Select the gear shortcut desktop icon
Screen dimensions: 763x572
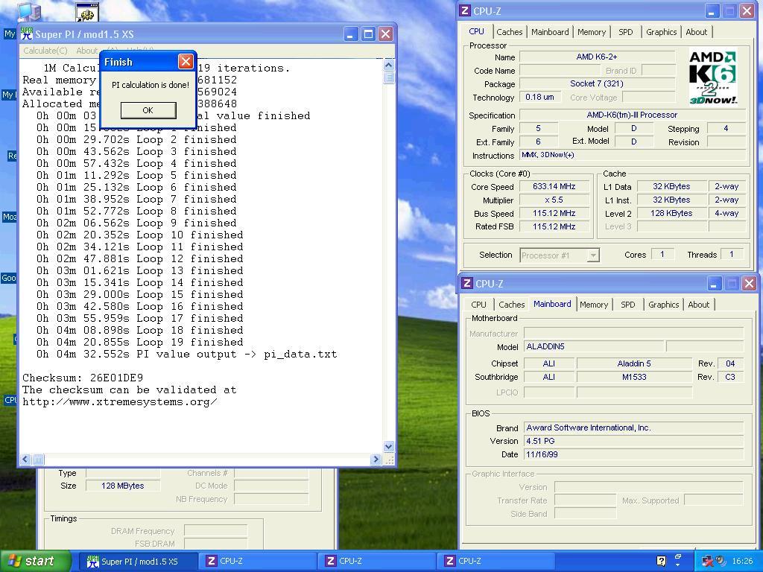pos(88,12)
